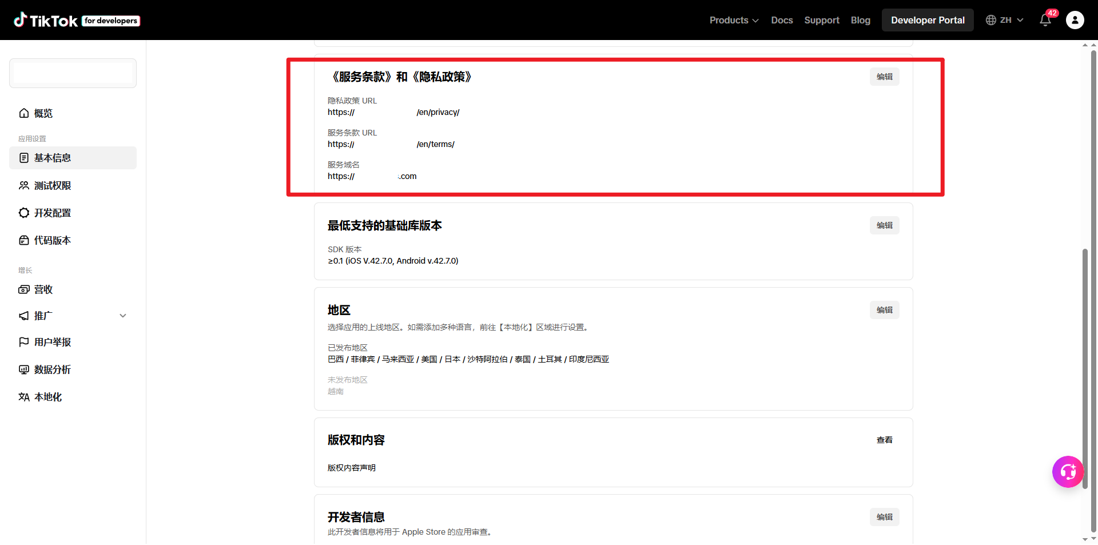
Task: Click the privacy policy URL ending /en/privacy/
Action: coord(393,112)
